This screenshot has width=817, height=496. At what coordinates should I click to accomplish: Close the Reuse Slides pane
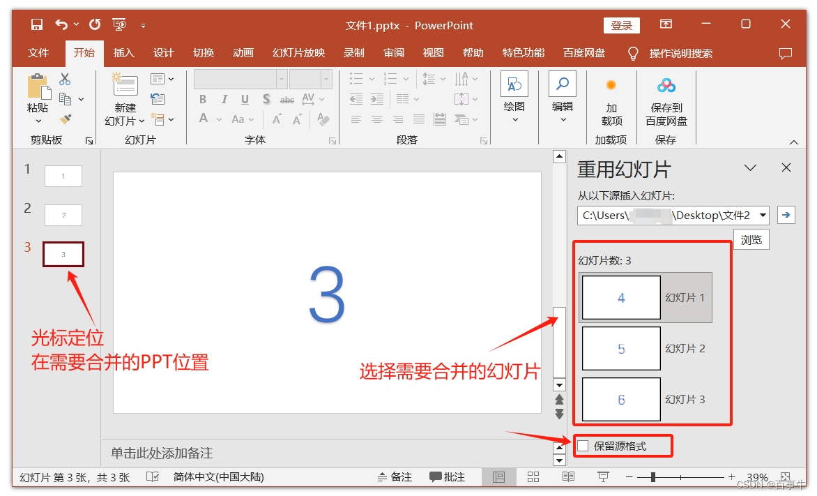[786, 167]
